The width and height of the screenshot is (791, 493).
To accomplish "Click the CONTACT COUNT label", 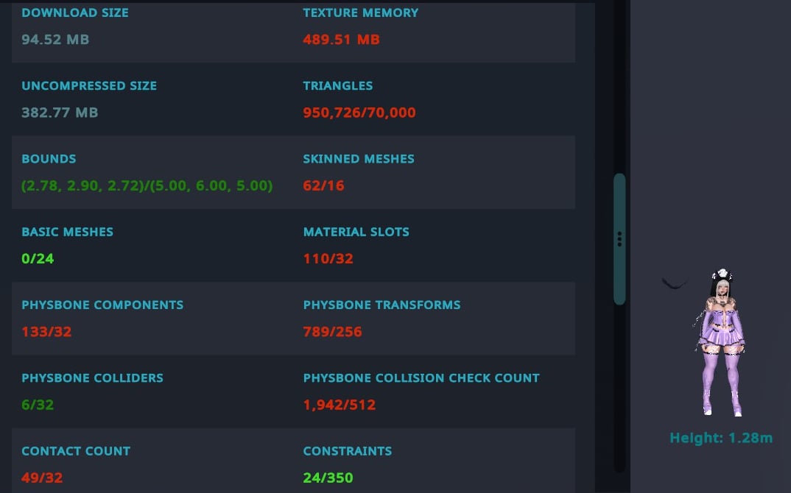I will click(76, 451).
